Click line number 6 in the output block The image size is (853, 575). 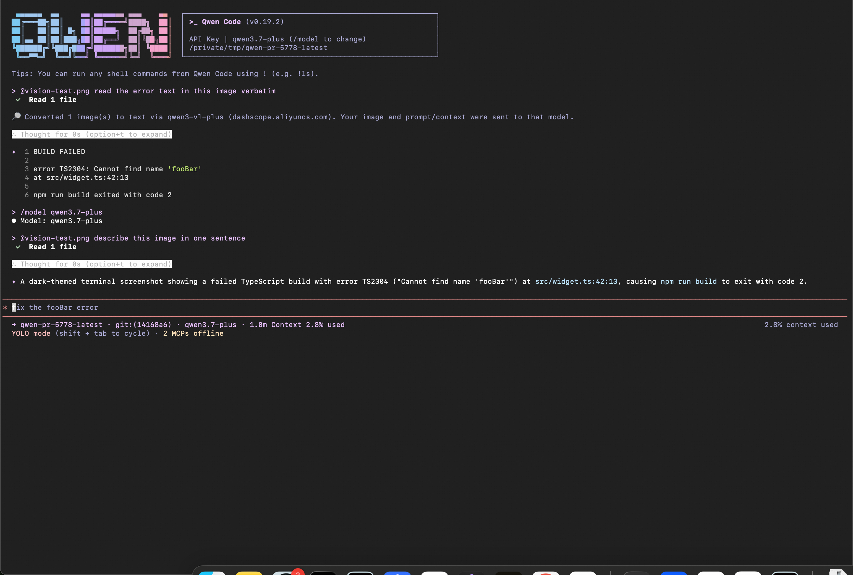[x=27, y=195]
